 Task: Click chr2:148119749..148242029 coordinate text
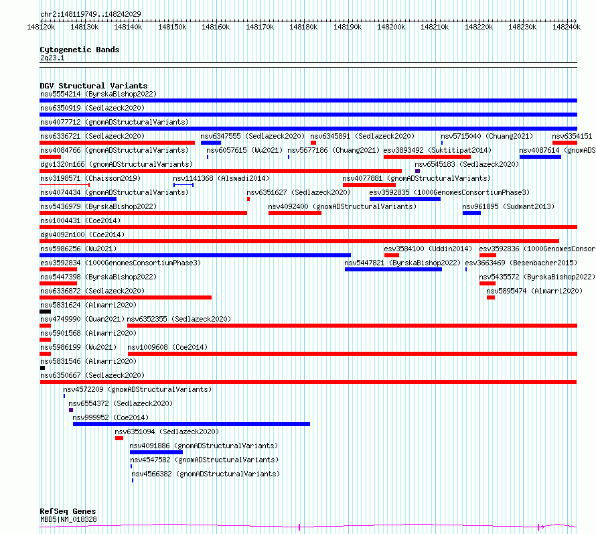pos(91,14)
